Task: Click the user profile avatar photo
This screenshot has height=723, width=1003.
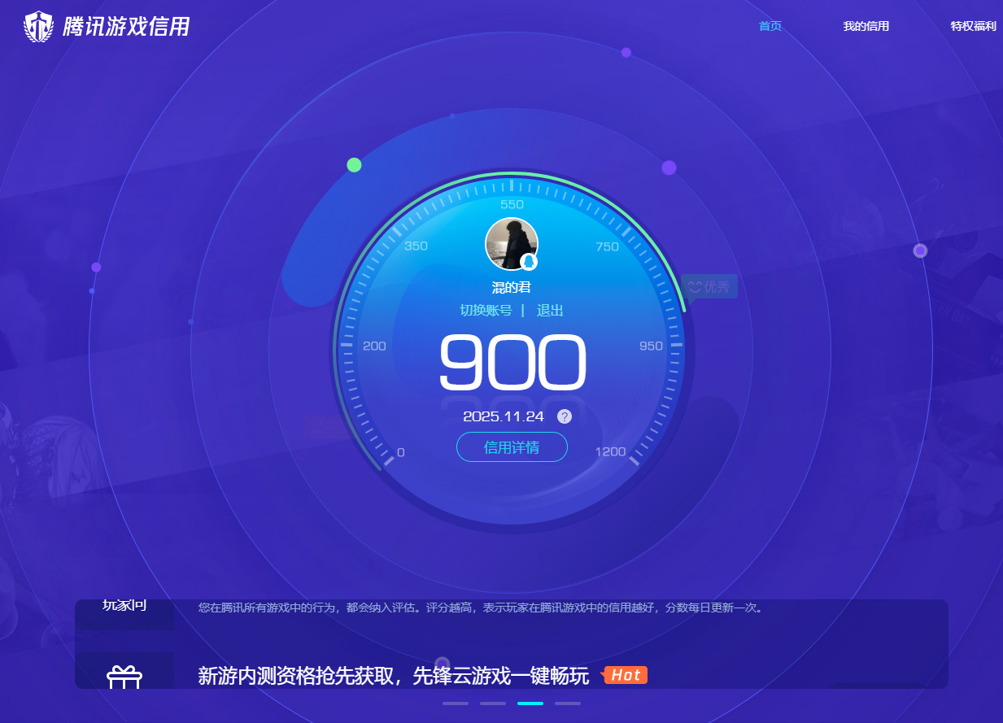Action: click(x=510, y=242)
